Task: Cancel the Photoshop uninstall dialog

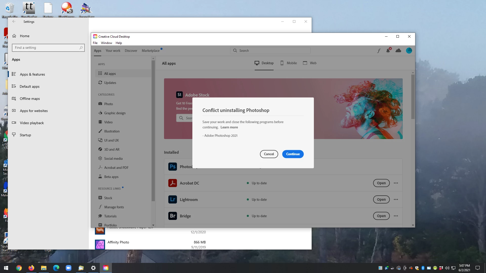Action: (269, 154)
